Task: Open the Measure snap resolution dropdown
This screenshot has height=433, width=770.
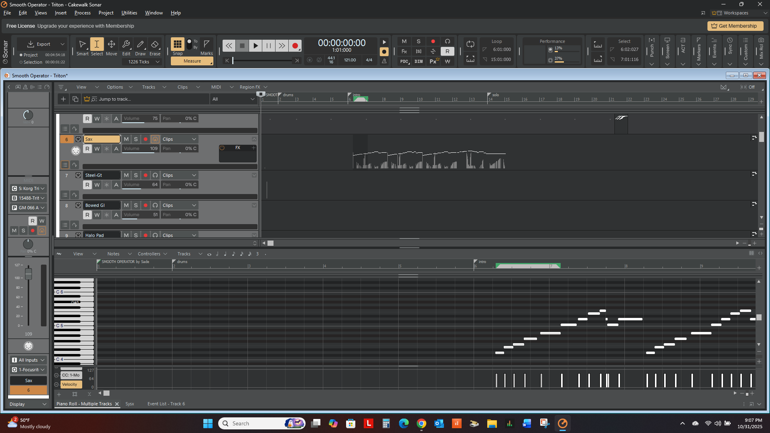Action: coord(192,61)
